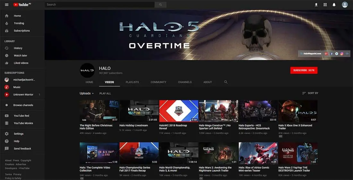Click the About footer link
Viewport: 353px width, 180px height.
pyautogui.click(x=8, y=160)
